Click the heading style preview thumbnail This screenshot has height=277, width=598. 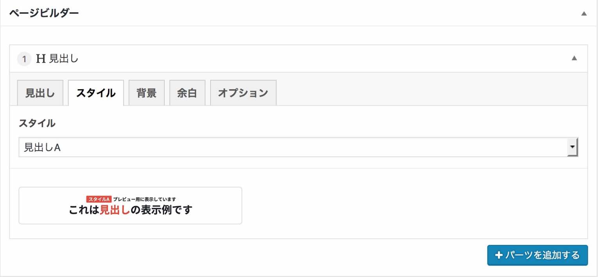coord(130,206)
